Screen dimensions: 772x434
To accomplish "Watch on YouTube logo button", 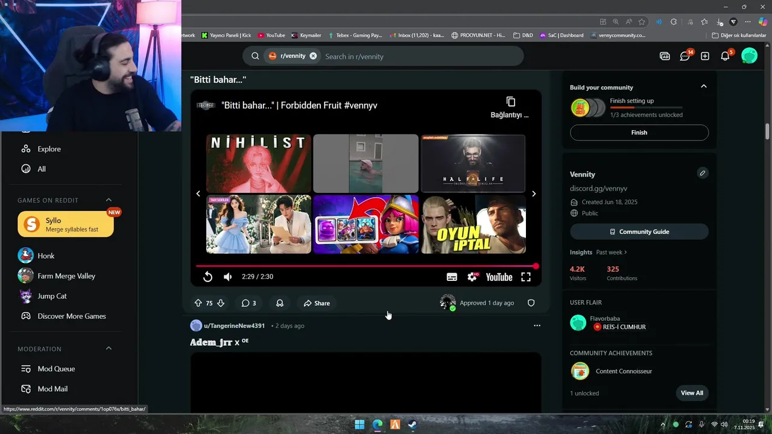I will tap(499, 277).
